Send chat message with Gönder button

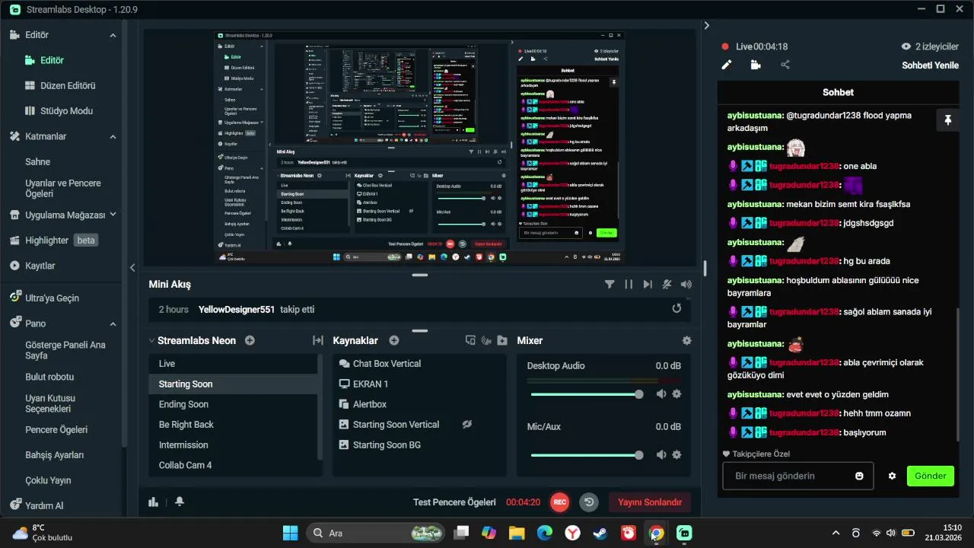(930, 476)
